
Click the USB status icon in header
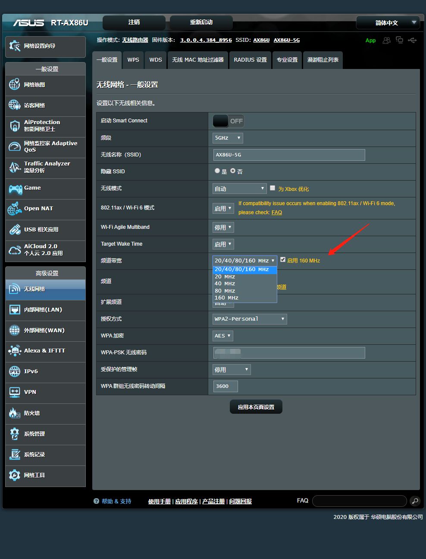pyautogui.click(x=412, y=40)
